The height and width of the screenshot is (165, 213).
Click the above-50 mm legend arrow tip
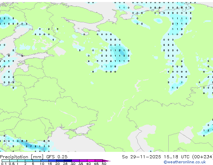pyautogui.click(x=106, y=161)
